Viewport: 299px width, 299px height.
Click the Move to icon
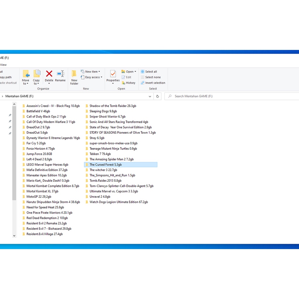[x=26, y=74]
